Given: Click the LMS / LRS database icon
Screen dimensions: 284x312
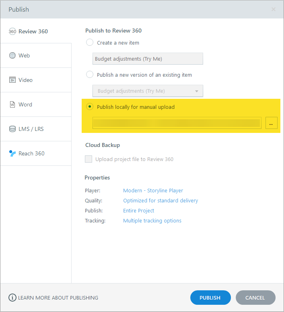Looking at the screenshot, I should point(12,129).
